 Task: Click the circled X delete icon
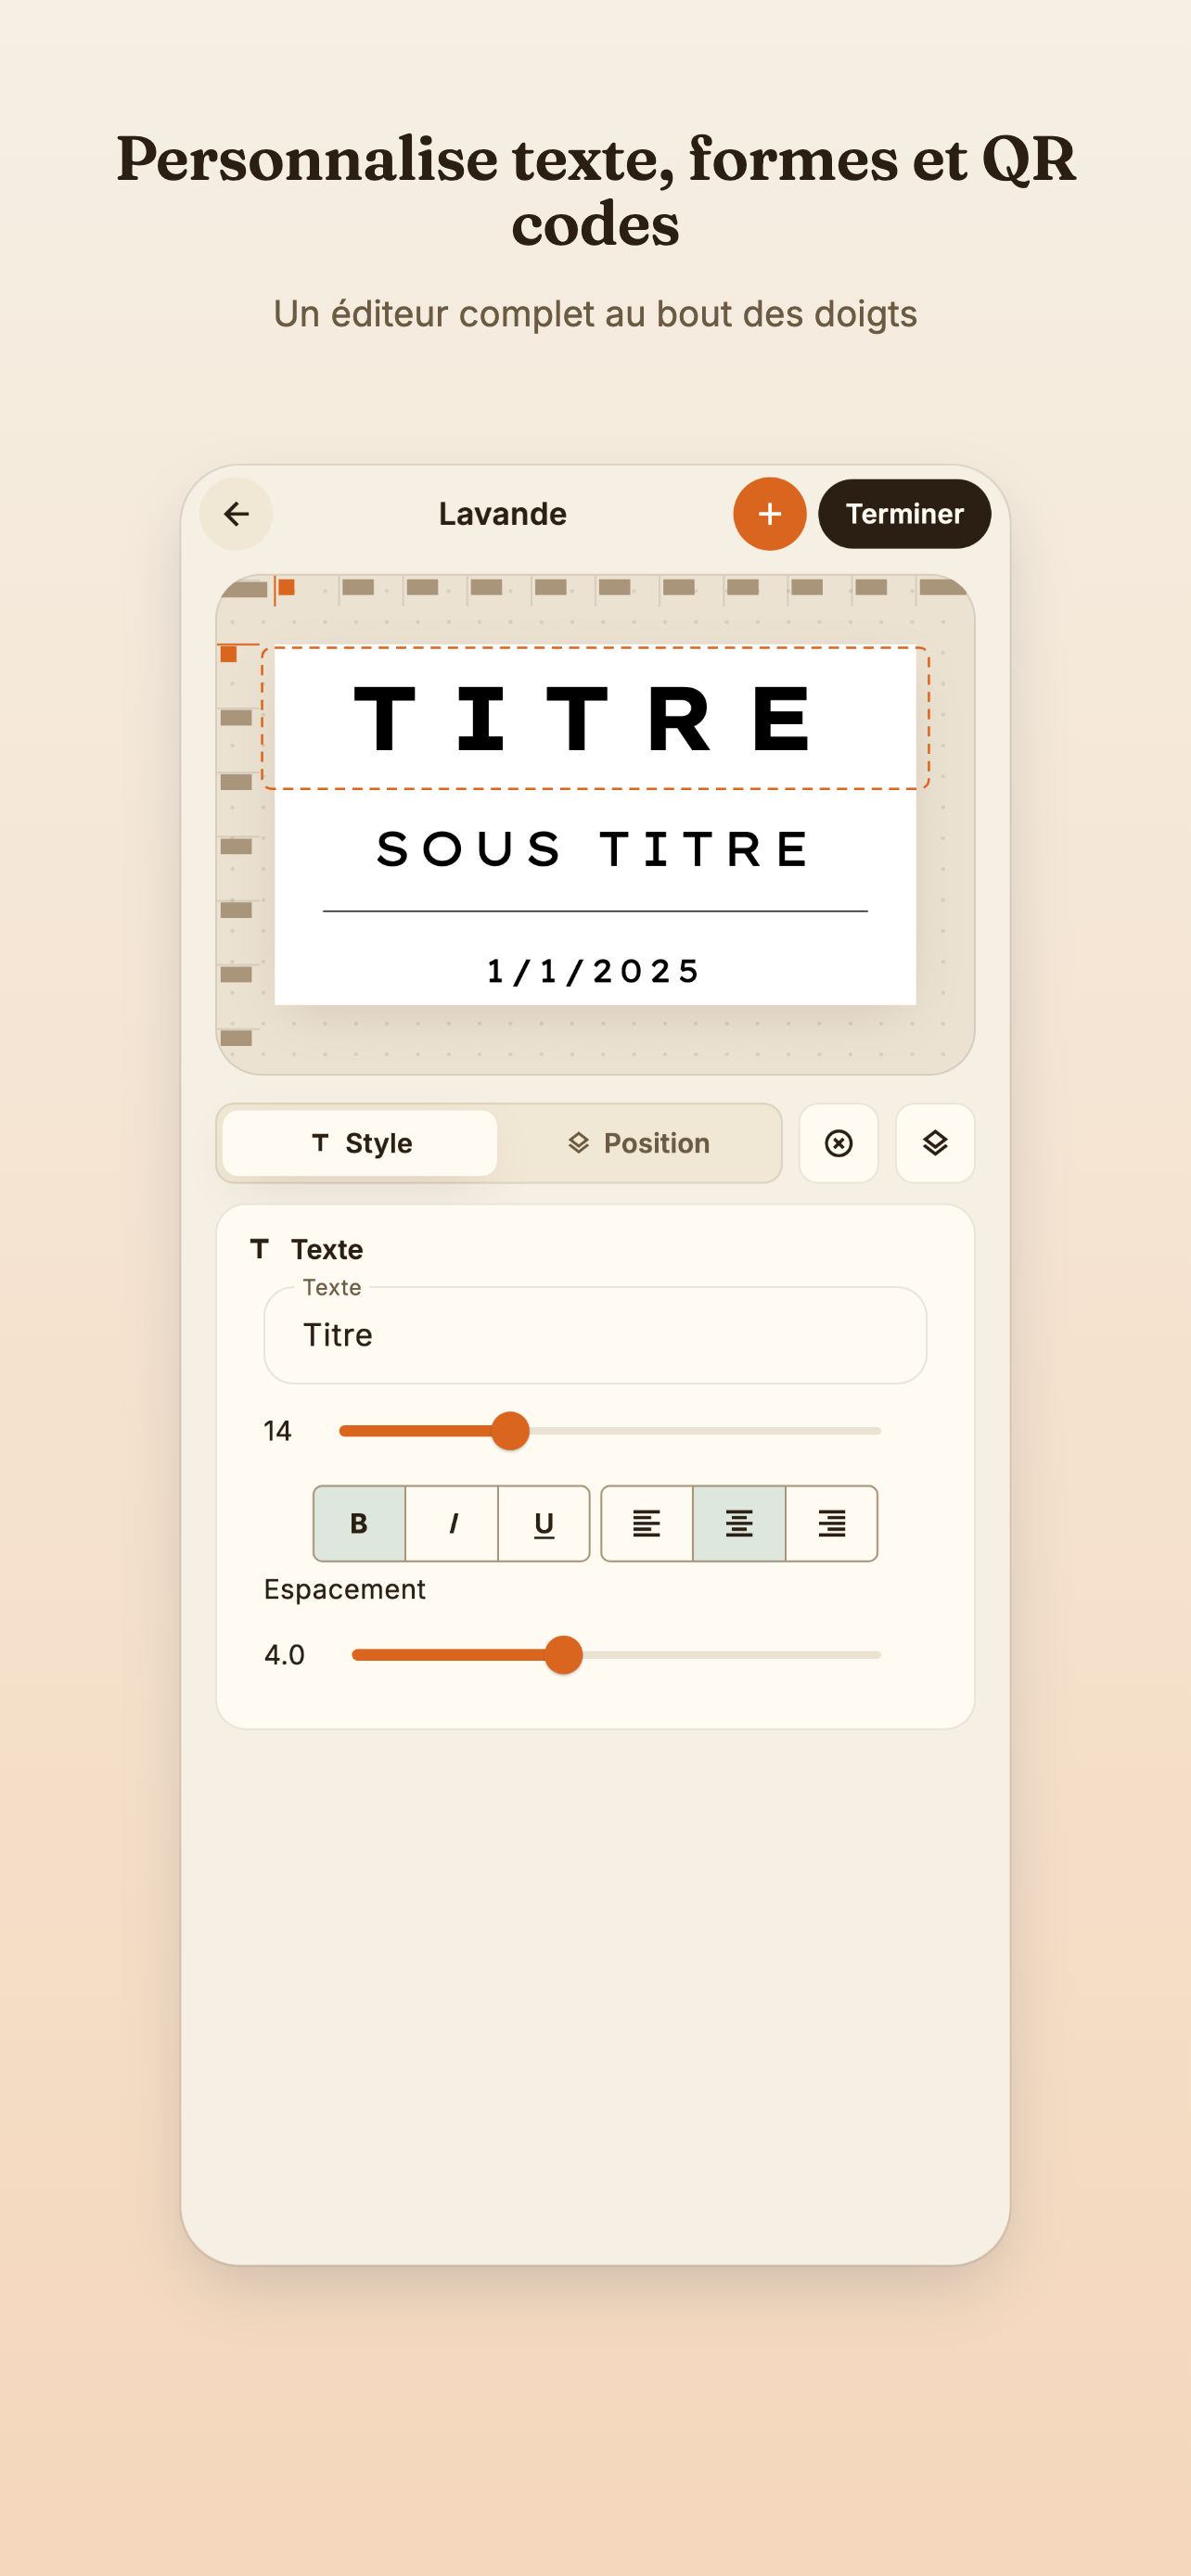point(838,1143)
